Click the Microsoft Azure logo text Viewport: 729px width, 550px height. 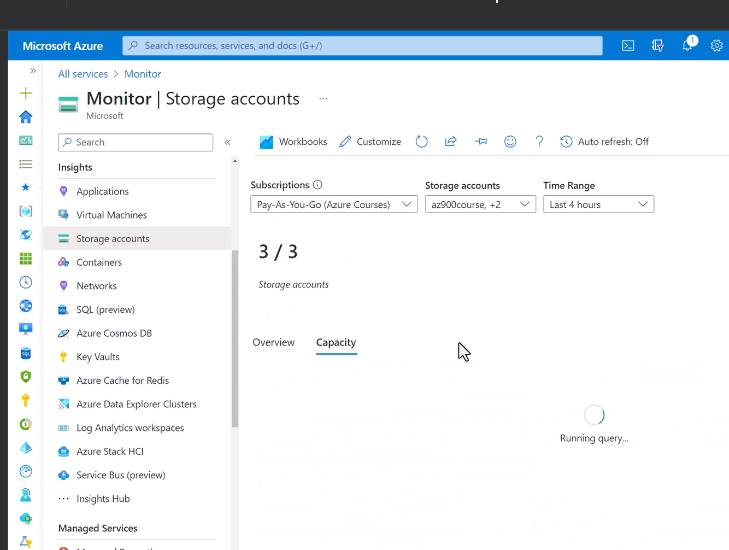[63, 46]
